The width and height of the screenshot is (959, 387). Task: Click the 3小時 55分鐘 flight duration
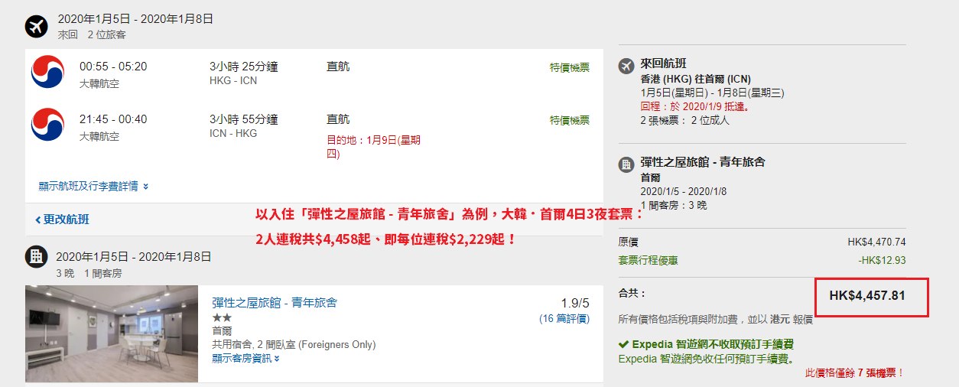click(x=244, y=119)
